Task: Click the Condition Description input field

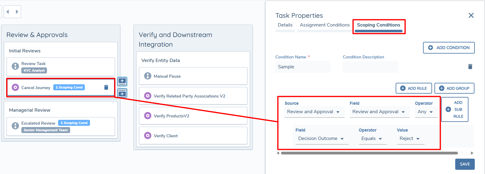Action: [370, 67]
